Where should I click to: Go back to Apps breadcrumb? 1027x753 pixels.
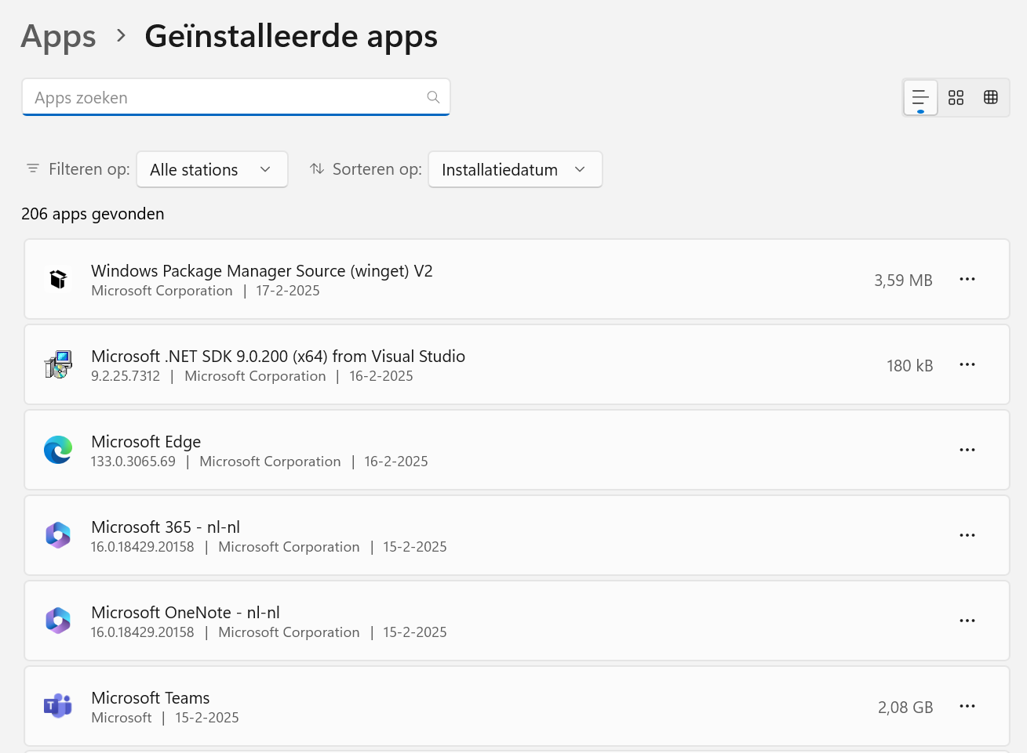tap(59, 36)
